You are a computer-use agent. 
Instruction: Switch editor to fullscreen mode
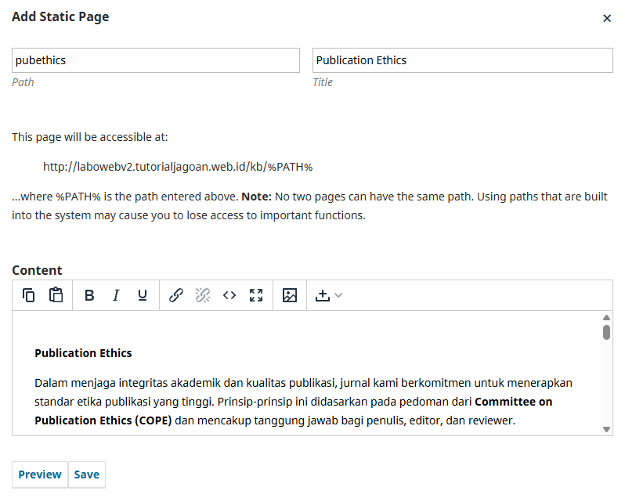point(256,295)
